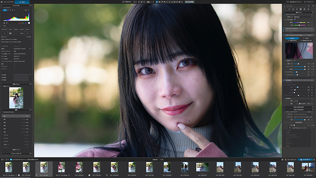Toggle DxO Denoising Technologies on/off
The height and width of the screenshot is (178, 316).
click(285, 35)
